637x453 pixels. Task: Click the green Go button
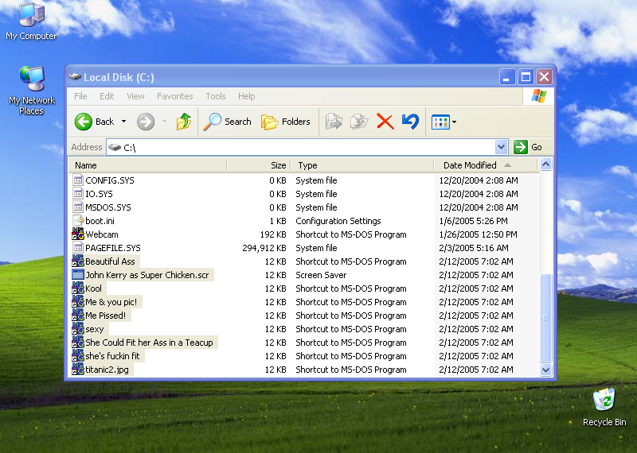(x=528, y=147)
